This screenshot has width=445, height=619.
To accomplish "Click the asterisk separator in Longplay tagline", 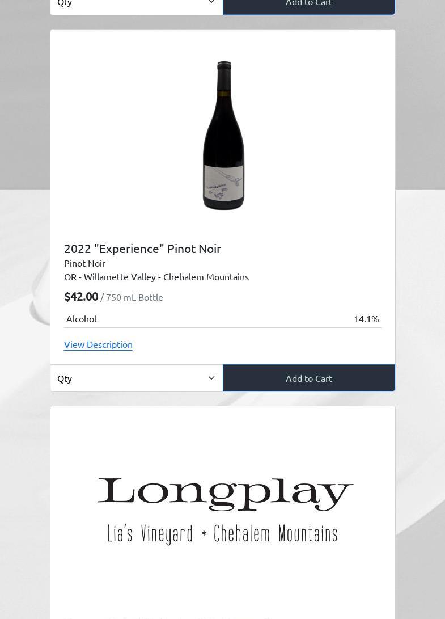I will (204, 534).
